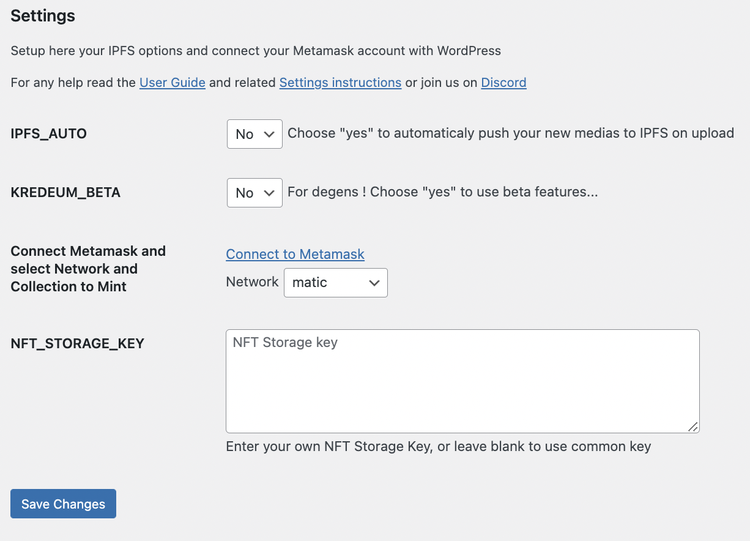This screenshot has height=541, width=750.
Task: Open the User Guide link
Action: 173,83
